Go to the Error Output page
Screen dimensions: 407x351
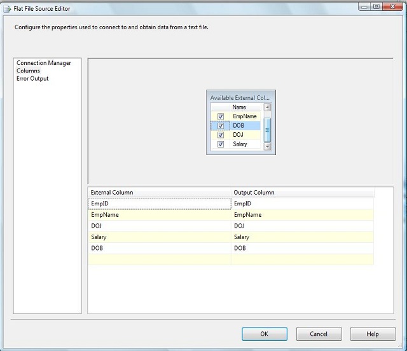32,79
